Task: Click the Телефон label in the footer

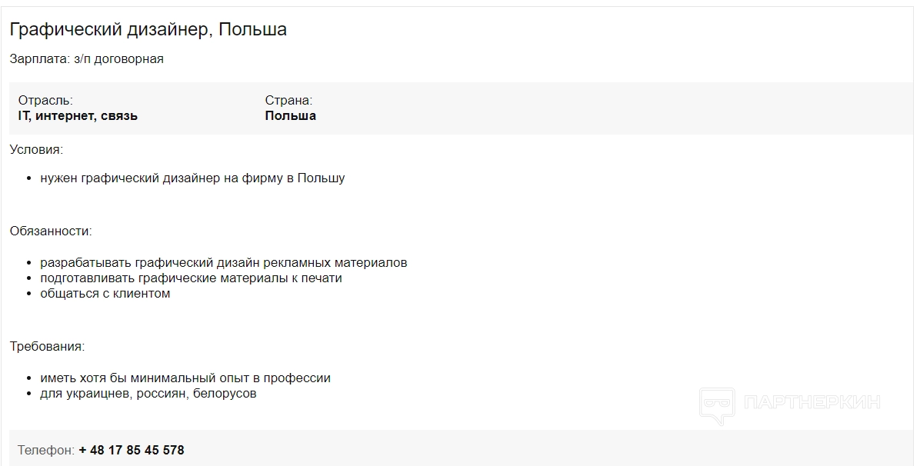Action: (x=45, y=450)
